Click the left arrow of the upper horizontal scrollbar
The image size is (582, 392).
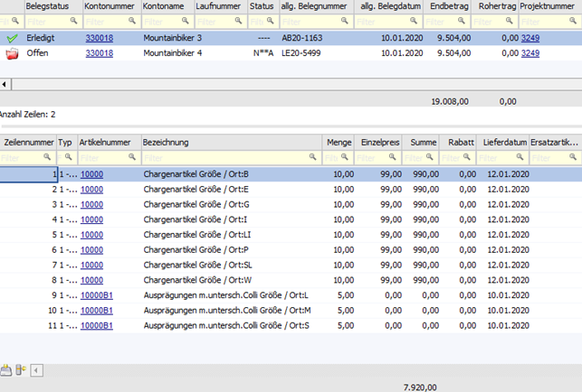[5, 83]
